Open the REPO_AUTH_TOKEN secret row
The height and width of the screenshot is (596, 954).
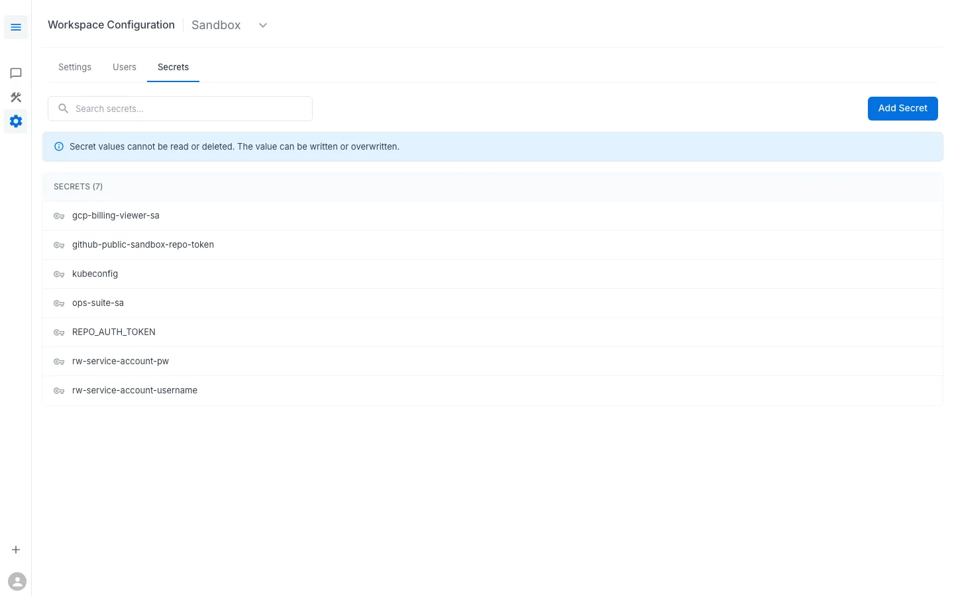click(113, 332)
